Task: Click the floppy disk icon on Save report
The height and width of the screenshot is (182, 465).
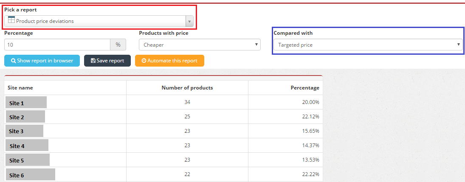Action: [x=93, y=61]
